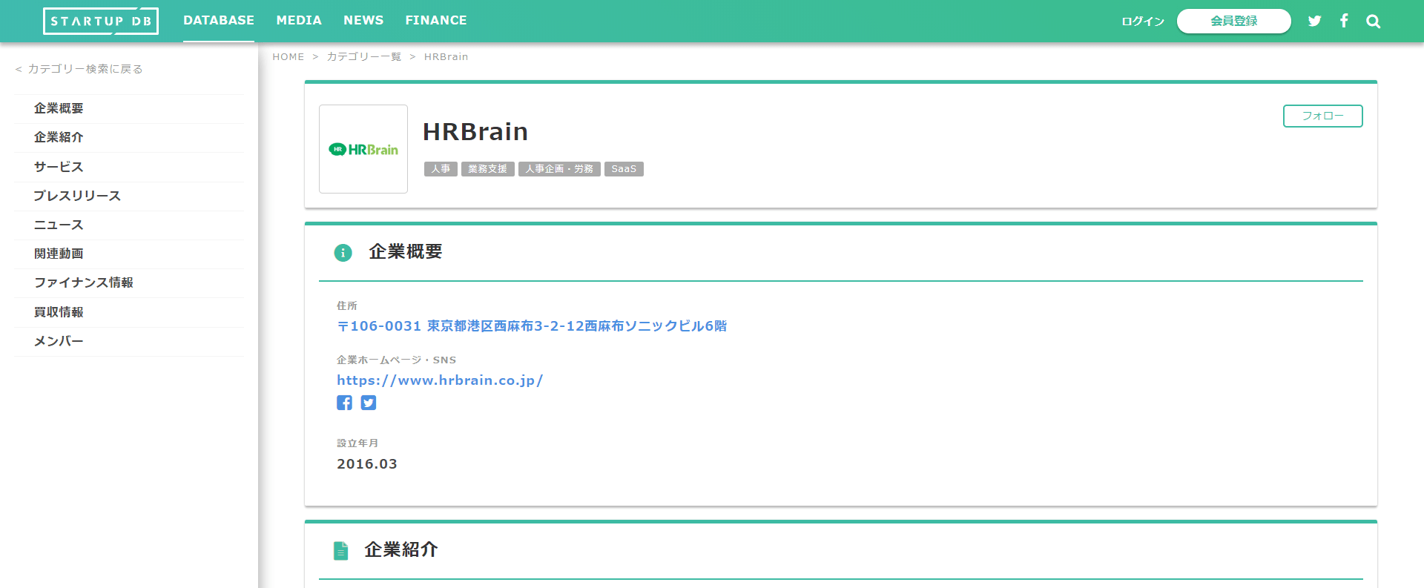
Task: Open the https://www.hrbrain.co.jp/ link
Action: point(440,380)
